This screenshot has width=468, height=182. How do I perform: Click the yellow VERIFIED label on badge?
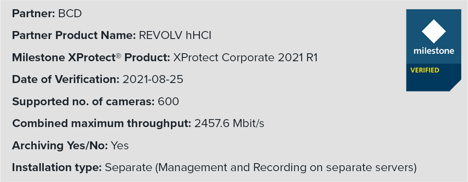[x=425, y=70]
